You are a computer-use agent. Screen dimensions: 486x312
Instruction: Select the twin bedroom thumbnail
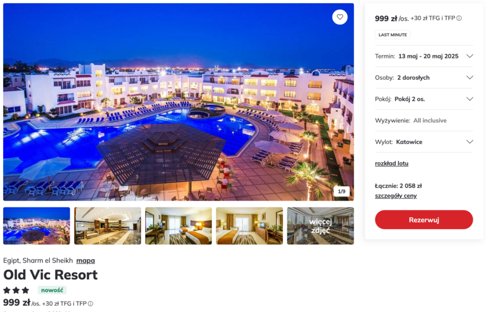(x=179, y=226)
